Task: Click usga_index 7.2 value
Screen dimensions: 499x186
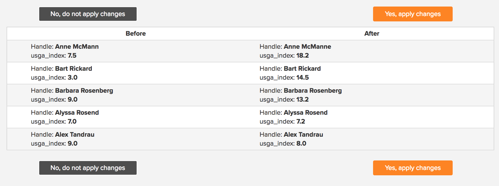Action: (301, 122)
